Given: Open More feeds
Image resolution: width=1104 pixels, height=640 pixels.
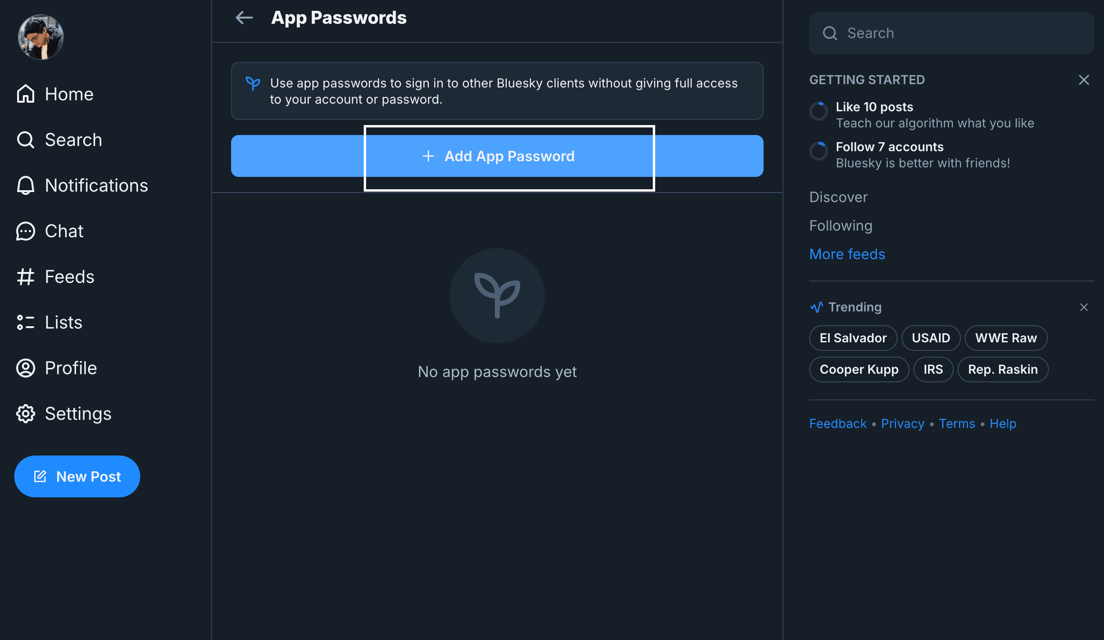Looking at the screenshot, I should pos(847,254).
